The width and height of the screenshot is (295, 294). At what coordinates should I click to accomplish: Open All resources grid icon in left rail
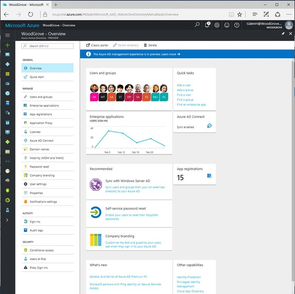(x=8, y=74)
